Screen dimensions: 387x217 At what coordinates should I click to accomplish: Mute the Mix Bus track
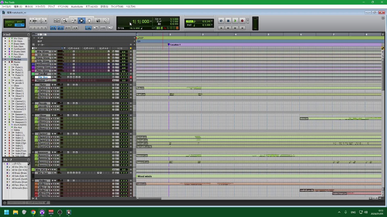pos(55,77)
